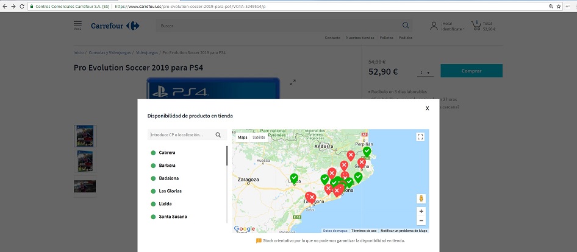Viewport: 577px width, 252px height.
Task: Switch to the Satélite map view
Action: pos(259,138)
